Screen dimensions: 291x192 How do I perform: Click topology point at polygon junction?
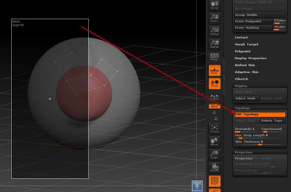click(x=91, y=75)
